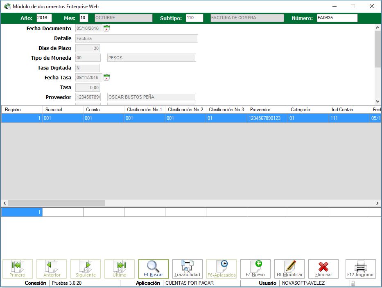The height and width of the screenshot is (288, 382).
Task: Select the highlighted grid row 1
Action: [164, 118]
